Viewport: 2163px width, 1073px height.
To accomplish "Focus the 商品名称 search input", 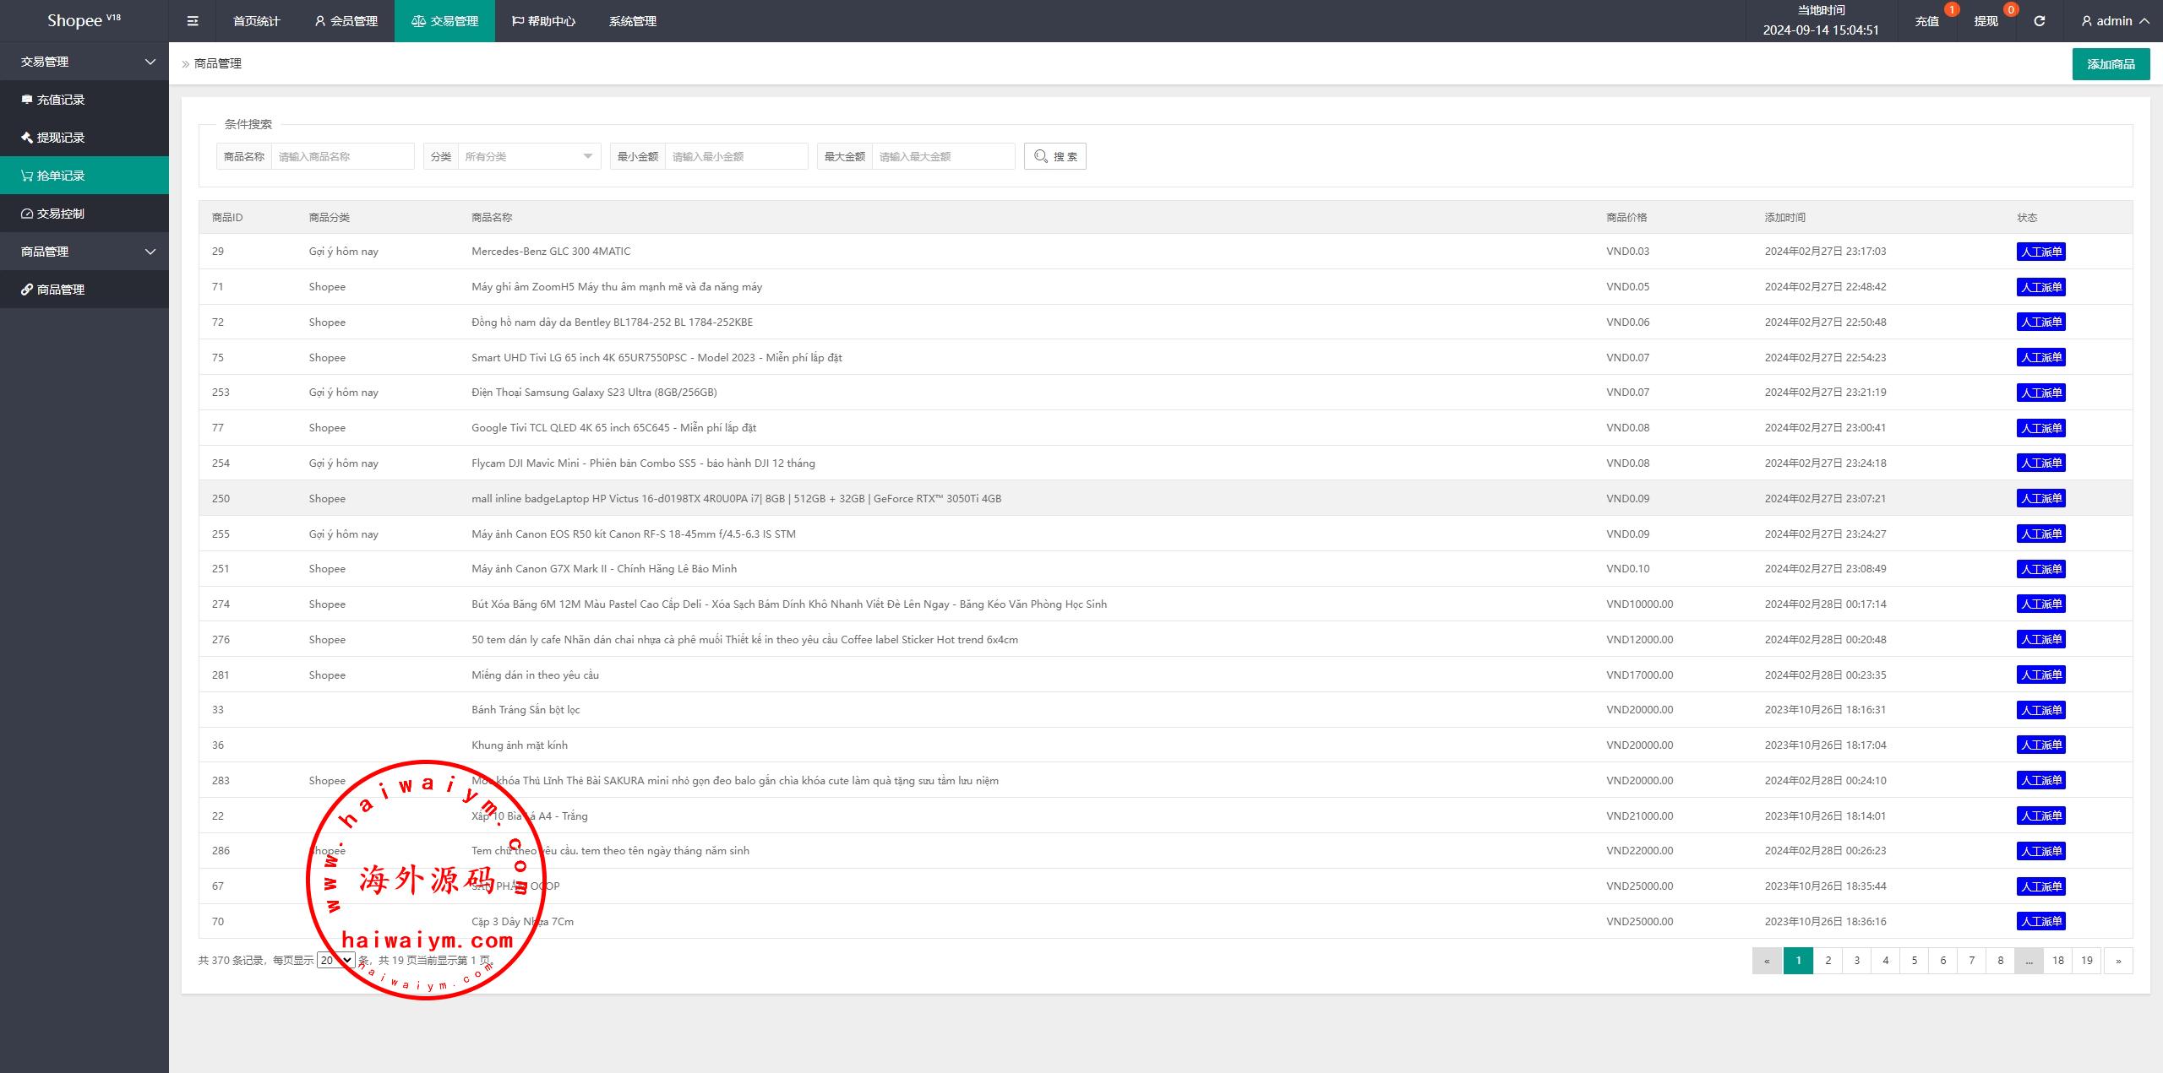I will (342, 156).
